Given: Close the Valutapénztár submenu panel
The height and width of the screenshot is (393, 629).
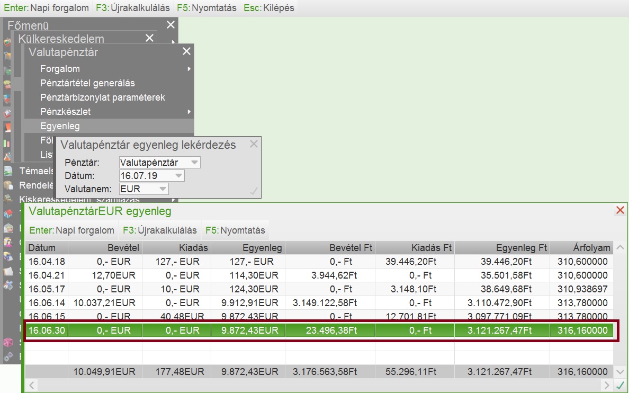Looking at the screenshot, I should tap(186, 51).
